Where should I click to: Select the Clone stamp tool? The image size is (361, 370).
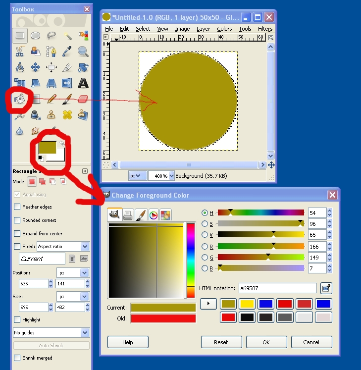pyautogui.click(x=51, y=115)
